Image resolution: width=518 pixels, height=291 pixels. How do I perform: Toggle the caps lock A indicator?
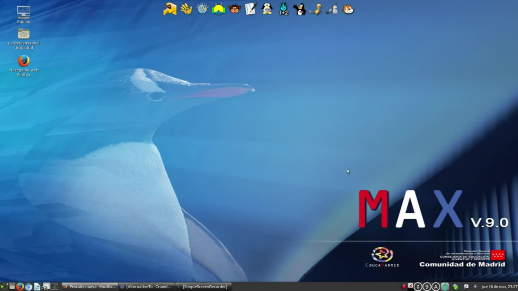click(x=436, y=287)
